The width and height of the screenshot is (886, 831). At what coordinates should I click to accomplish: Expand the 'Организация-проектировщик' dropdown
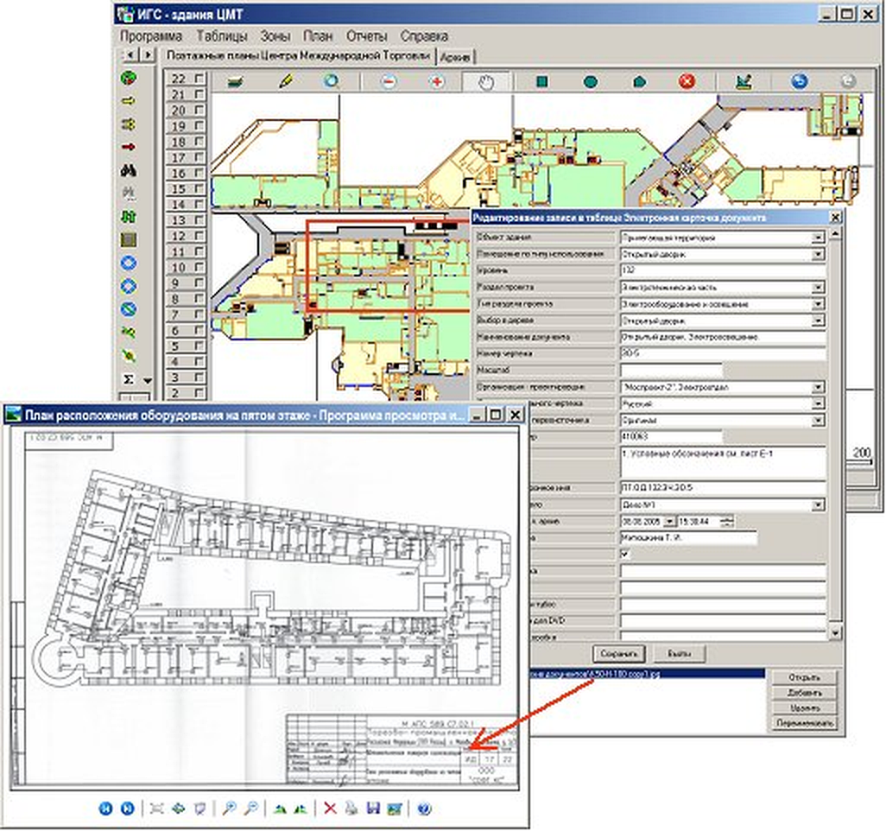[x=818, y=387]
